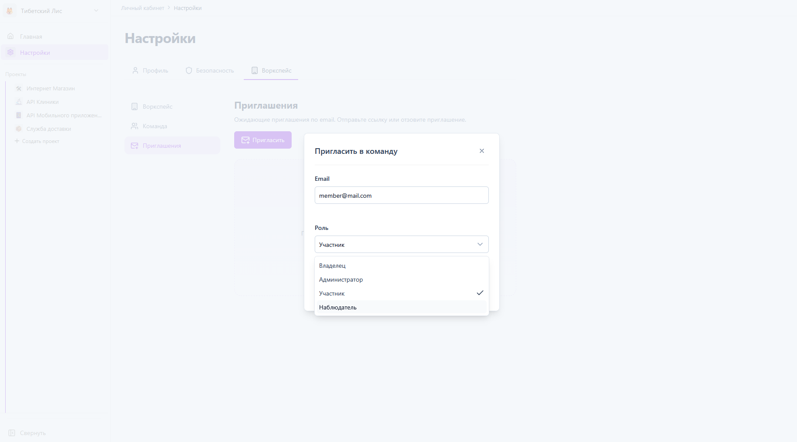Click the gear icon beside Настройки

(x=11, y=53)
